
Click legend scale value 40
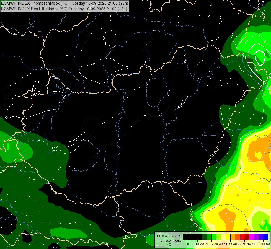pyautogui.click(x=249, y=244)
